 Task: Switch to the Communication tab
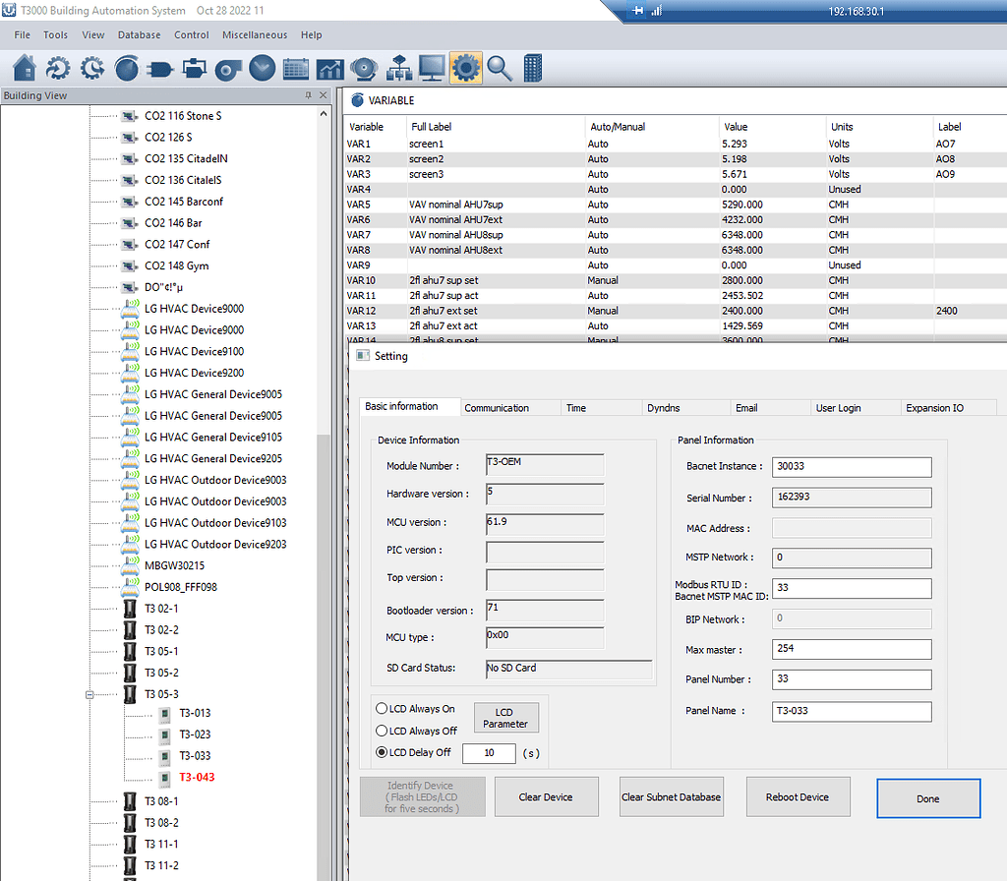click(510, 407)
